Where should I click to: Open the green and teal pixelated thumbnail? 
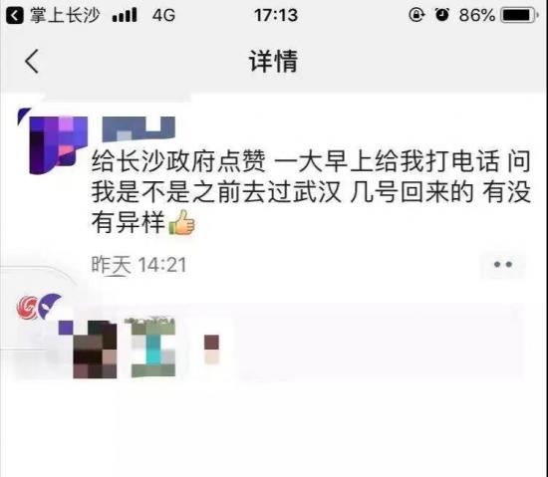pyautogui.click(x=153, y=348)
